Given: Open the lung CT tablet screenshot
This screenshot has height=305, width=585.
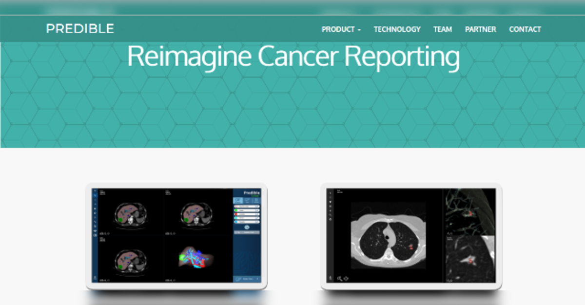Looking at the screenshot, I should [x=411, y=236].
